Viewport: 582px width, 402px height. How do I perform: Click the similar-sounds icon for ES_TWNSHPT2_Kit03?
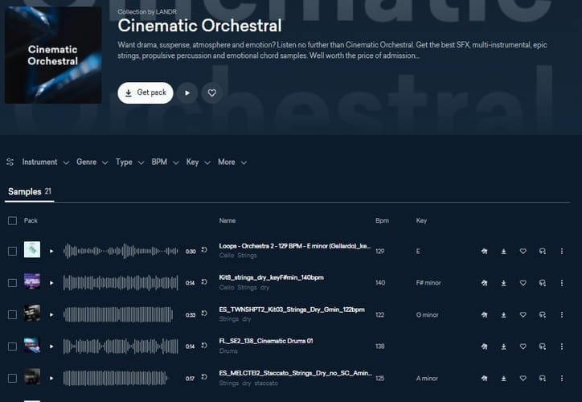pyautogui.click(x=484, y=315)
